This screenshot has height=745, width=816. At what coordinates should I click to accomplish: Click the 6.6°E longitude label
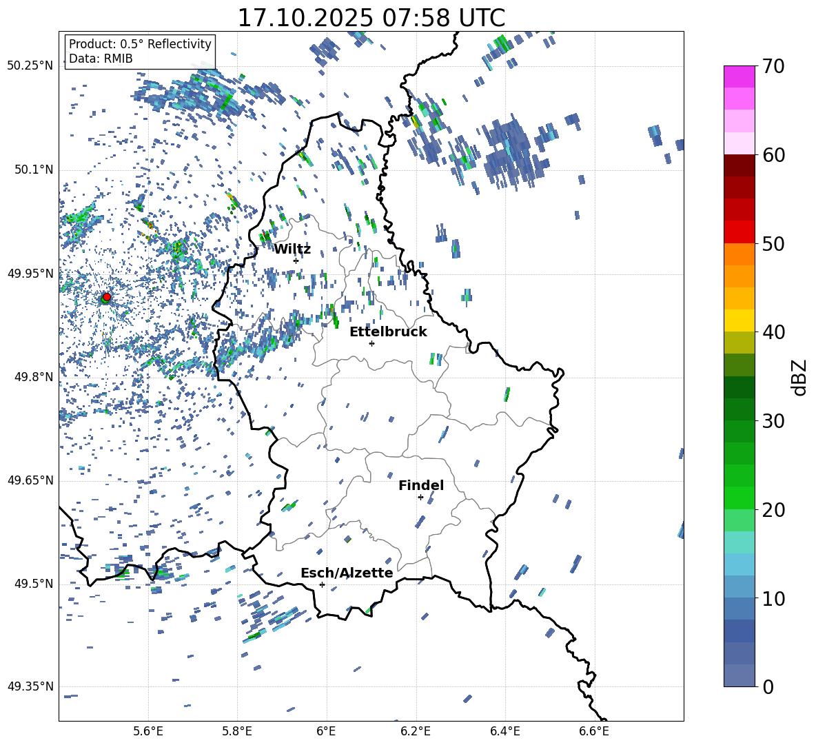594,731
